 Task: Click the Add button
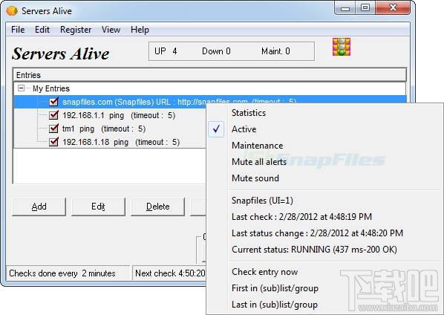[39, 207]
